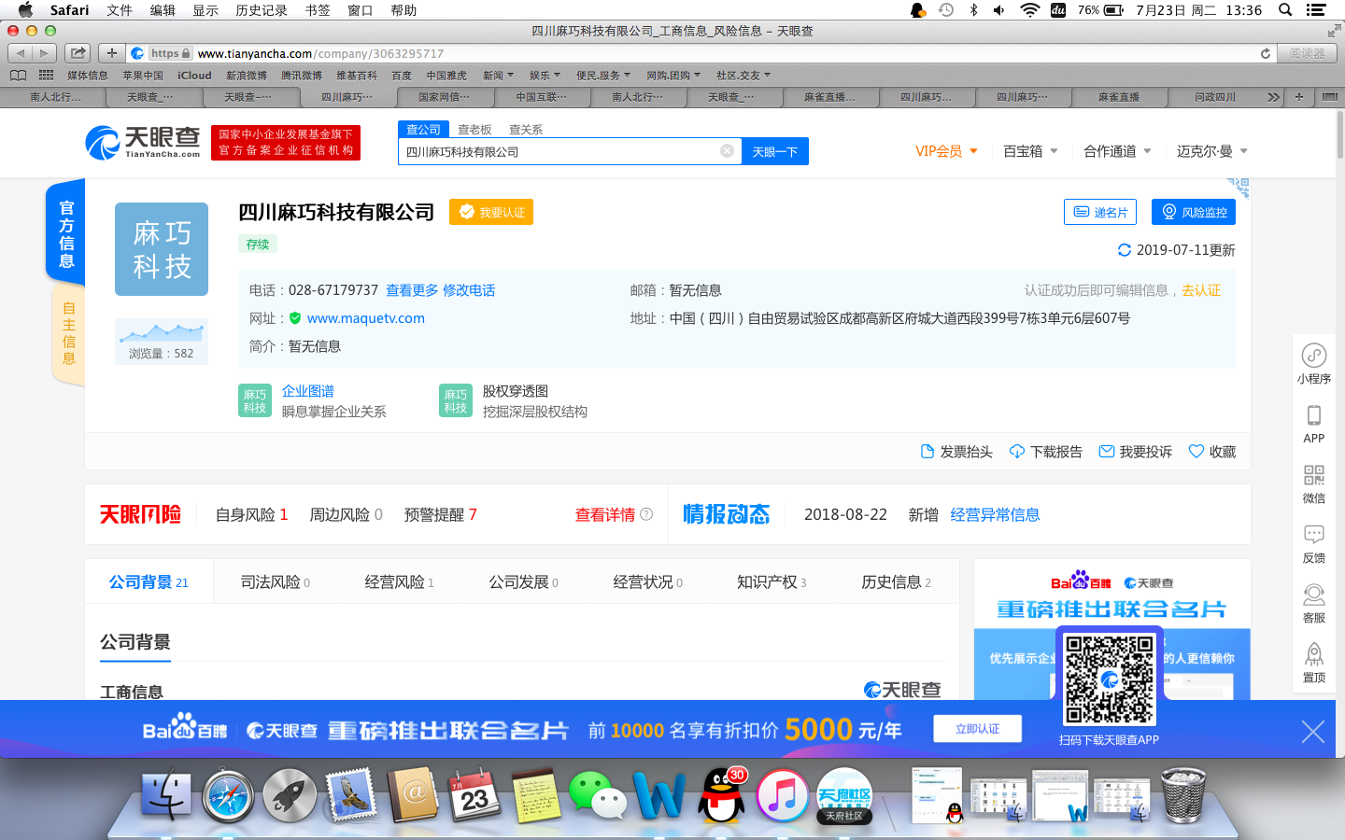Click the 下载报告 link
This screenshot has height=840, width=1345.
(x=1046, y=452)
